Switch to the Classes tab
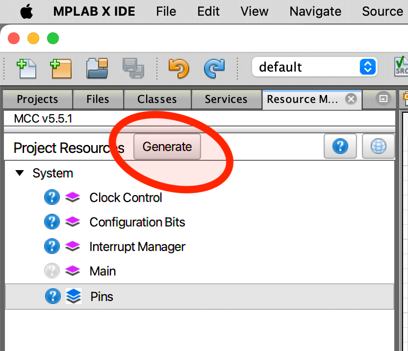408x351 pixels. point(157,99)
